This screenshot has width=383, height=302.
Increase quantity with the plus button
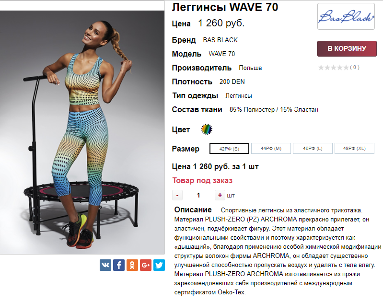[220, 195]
